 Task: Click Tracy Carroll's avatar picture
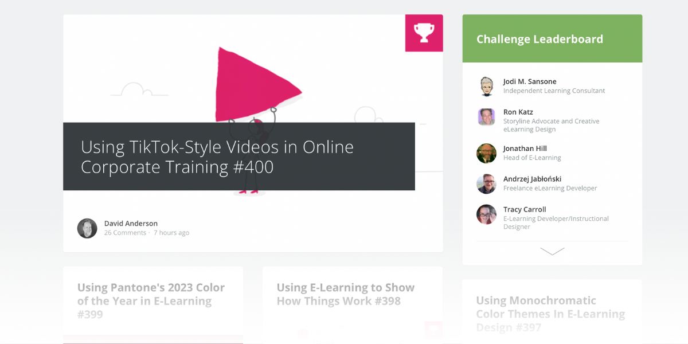(486, 214)
